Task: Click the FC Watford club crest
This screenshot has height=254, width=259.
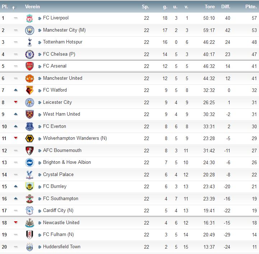Action: point(29,90)
